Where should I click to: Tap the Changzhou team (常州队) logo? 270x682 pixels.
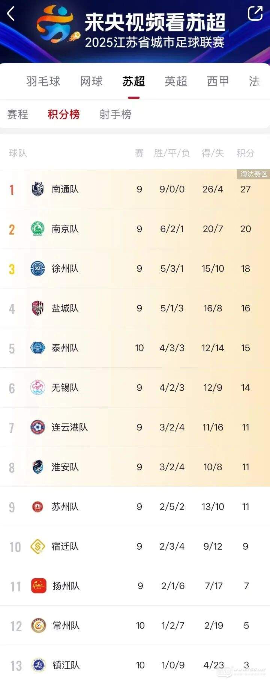39,626
